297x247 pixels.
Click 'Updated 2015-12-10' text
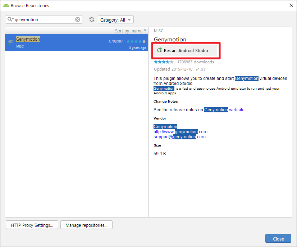coord(173,69)
